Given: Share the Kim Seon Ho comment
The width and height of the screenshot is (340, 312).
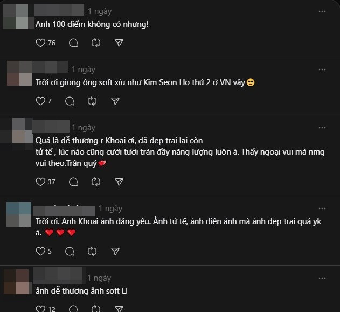Looking at the screenshot, I should coord(115,101).
